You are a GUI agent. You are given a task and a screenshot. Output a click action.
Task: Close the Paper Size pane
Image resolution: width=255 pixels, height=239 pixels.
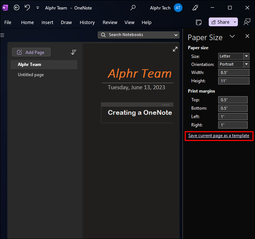click(x=247, y=36)
